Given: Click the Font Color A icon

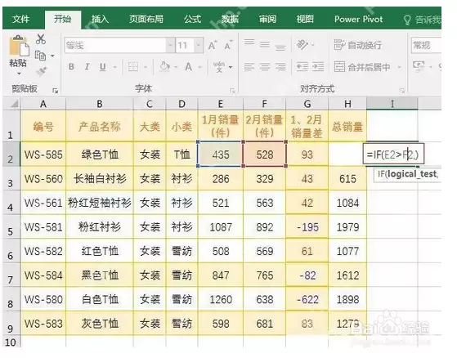Looking at the screenshot, I should point(189,67).
